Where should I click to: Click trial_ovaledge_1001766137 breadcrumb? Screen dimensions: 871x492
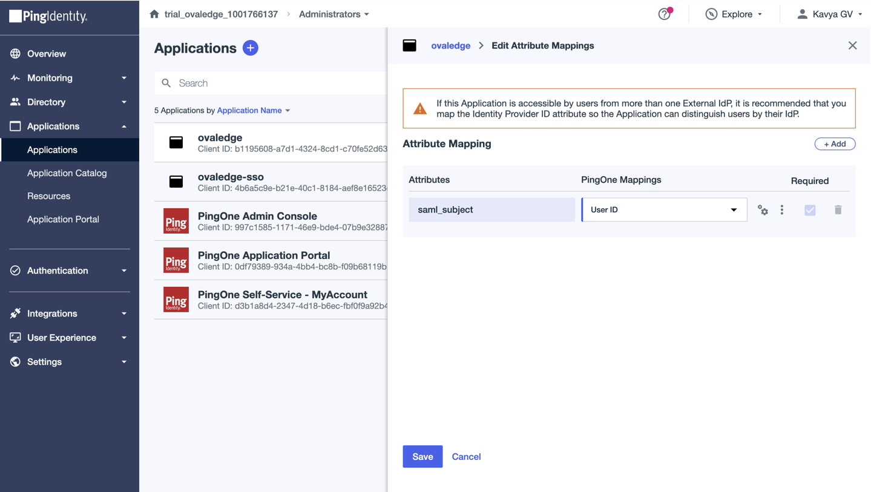[x=221, y=14]
